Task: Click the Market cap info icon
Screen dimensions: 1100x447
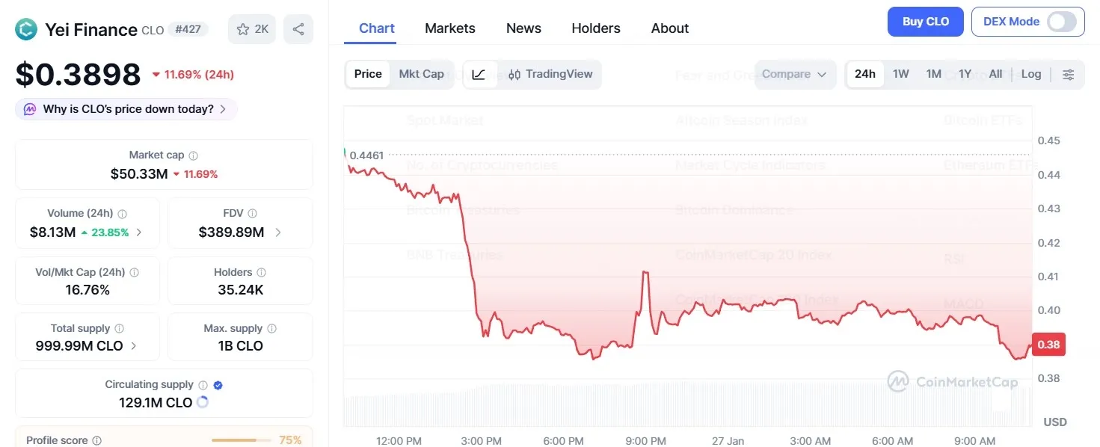Action: tap(194, 155)
